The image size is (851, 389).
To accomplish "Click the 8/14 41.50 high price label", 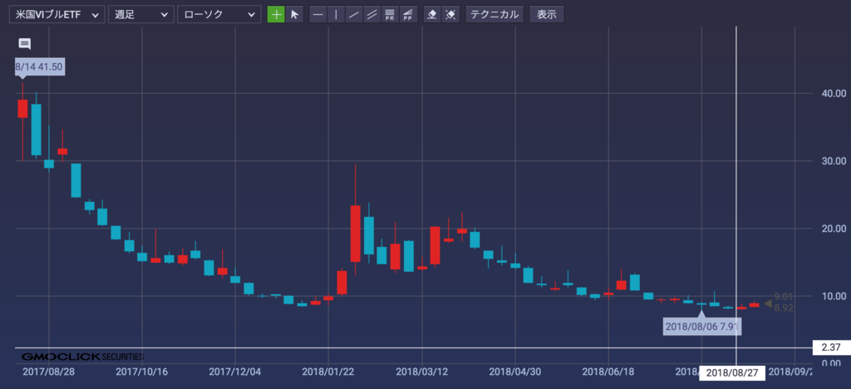I will (40, 66).
